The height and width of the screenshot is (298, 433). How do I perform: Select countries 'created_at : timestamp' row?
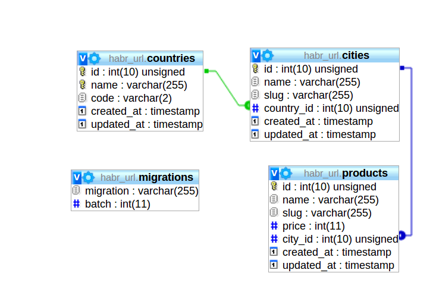(x=140, y=111)
